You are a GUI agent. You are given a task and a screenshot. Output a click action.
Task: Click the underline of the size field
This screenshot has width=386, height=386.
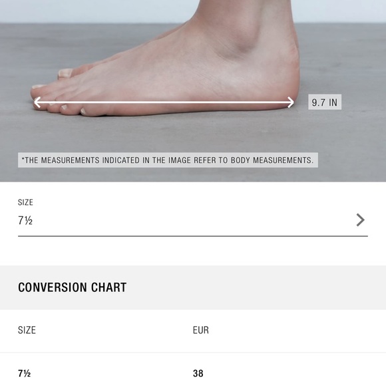[193, 236]
